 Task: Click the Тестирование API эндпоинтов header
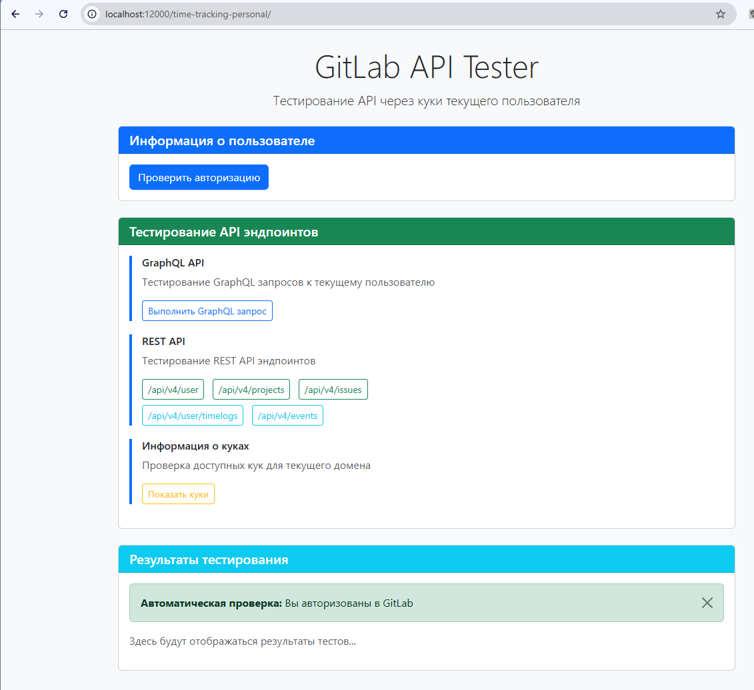coord(427,232)
